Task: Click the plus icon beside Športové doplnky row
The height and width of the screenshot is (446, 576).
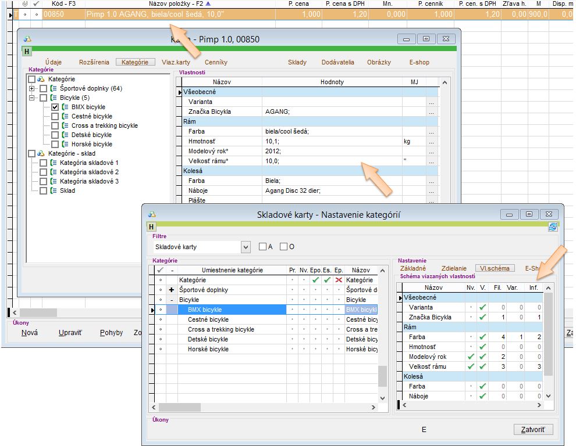Action: pyautogui.click(x=172, y=290)
